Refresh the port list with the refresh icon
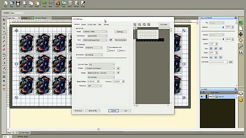This screenshot has width=246, height=138. (111, 40)
